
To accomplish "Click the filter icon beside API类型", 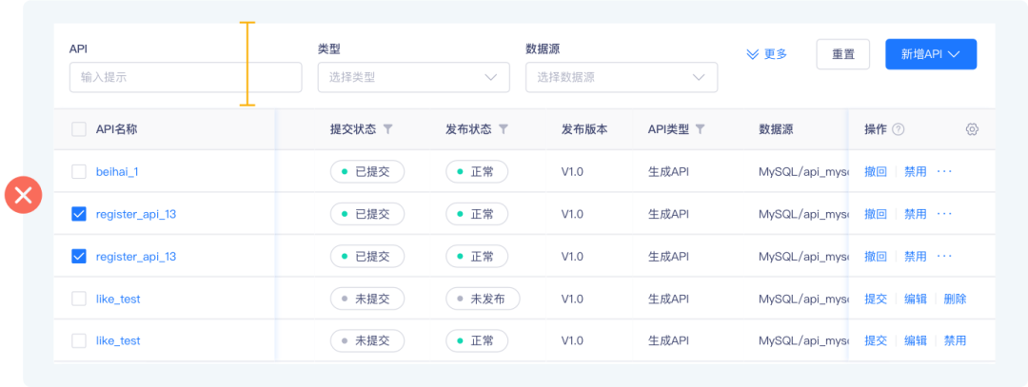I will coord(701,129).
